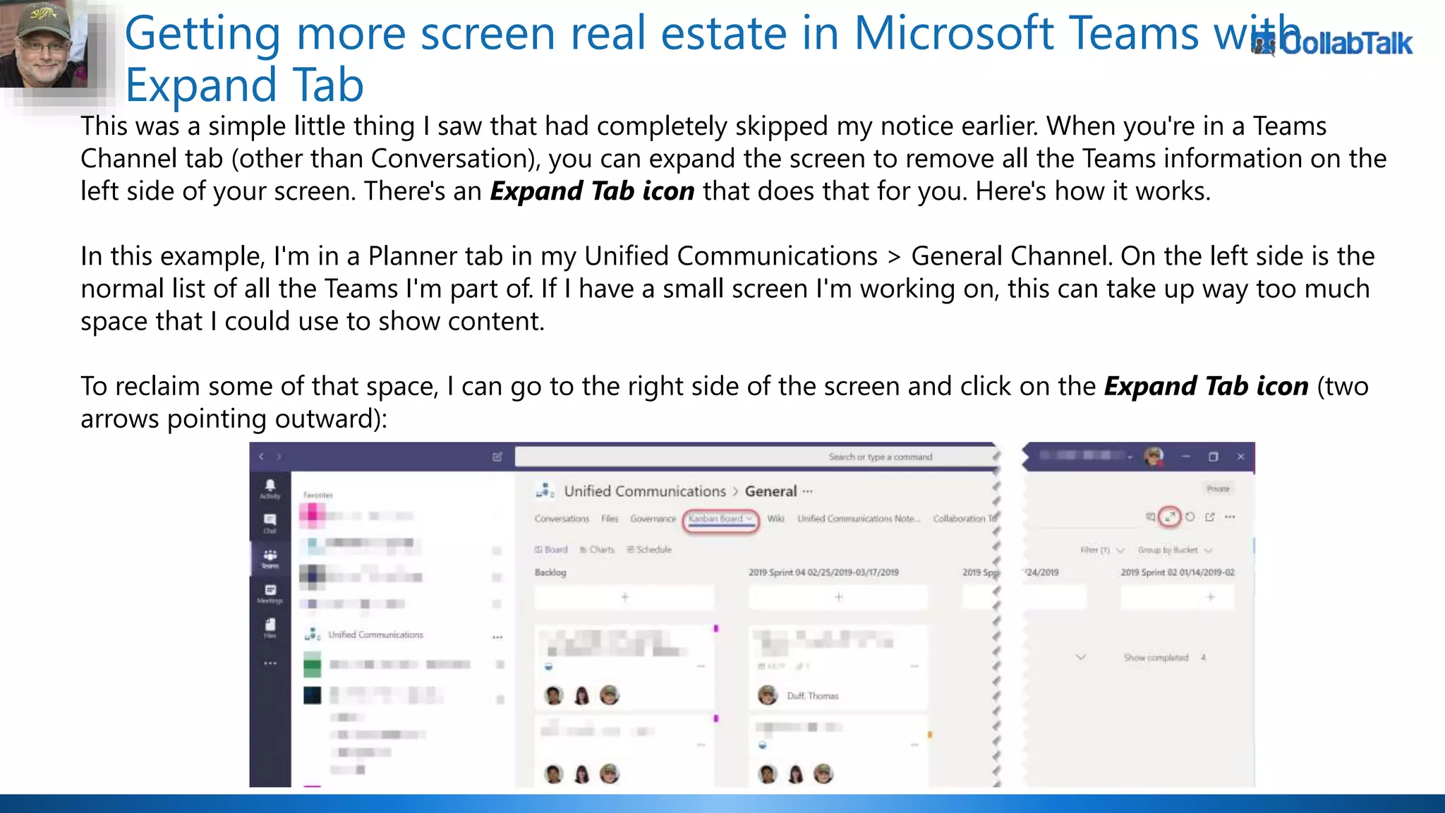Expand the chevron left of Show completed
Screen dimensions: 1445x813
click(x=1081, y=657)
